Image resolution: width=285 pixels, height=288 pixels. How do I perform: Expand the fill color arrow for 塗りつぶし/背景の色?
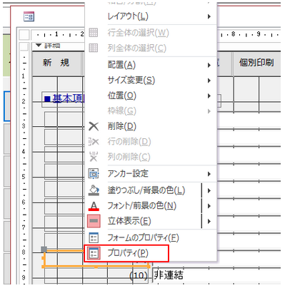[x=209, y=190]
